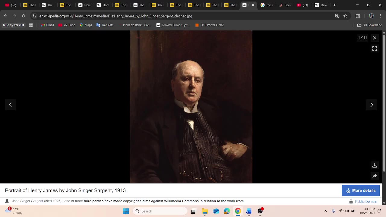Switch to the 'Hou' Wikipedia tab
The image size is (386, 217).
[x=84, y=5]
